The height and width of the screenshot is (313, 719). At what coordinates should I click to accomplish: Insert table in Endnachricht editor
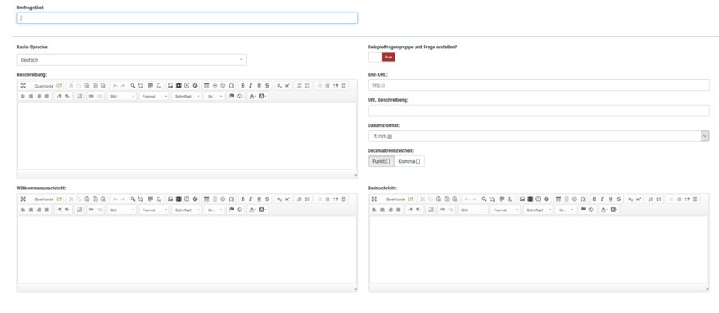pos(557,199)
